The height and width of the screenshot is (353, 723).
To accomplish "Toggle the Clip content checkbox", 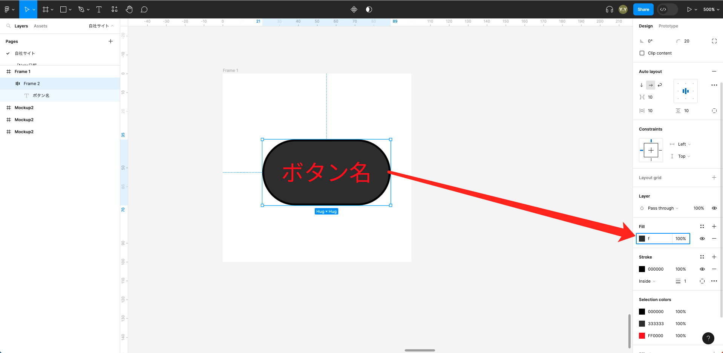I will coord(642,53).
